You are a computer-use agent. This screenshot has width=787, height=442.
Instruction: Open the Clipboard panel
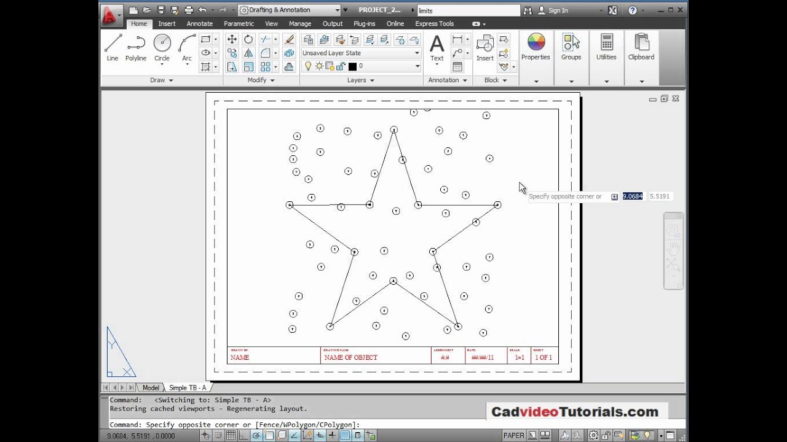pyautogui.click(x=641, y=48)
